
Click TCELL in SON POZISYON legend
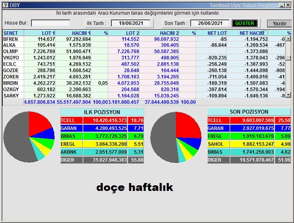click(249, 120)
